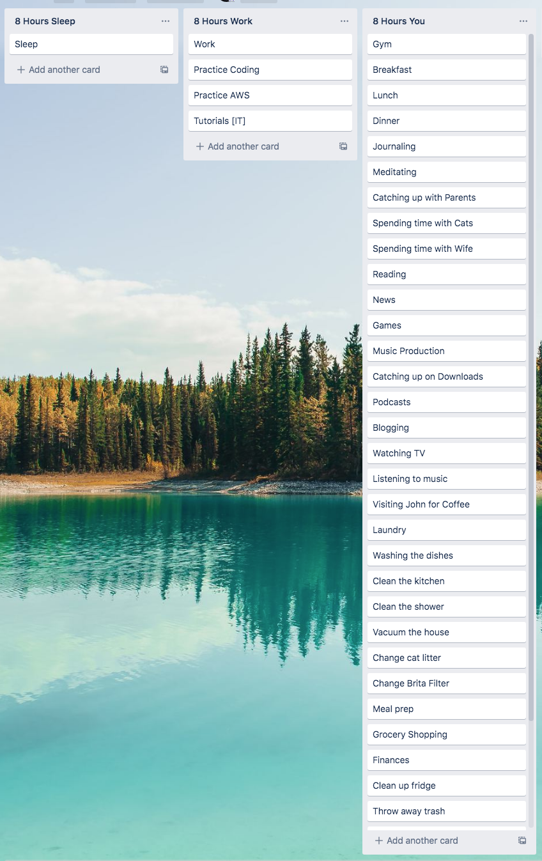Open the Lunch card
This screenshot has height=861, width=542.
pyautogui.click(x=447, y=95)
